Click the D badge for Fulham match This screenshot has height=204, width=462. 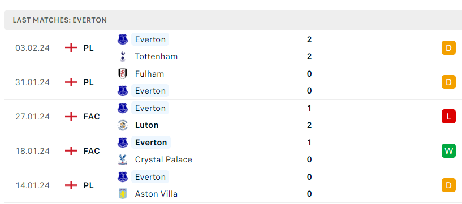(448, 82)
